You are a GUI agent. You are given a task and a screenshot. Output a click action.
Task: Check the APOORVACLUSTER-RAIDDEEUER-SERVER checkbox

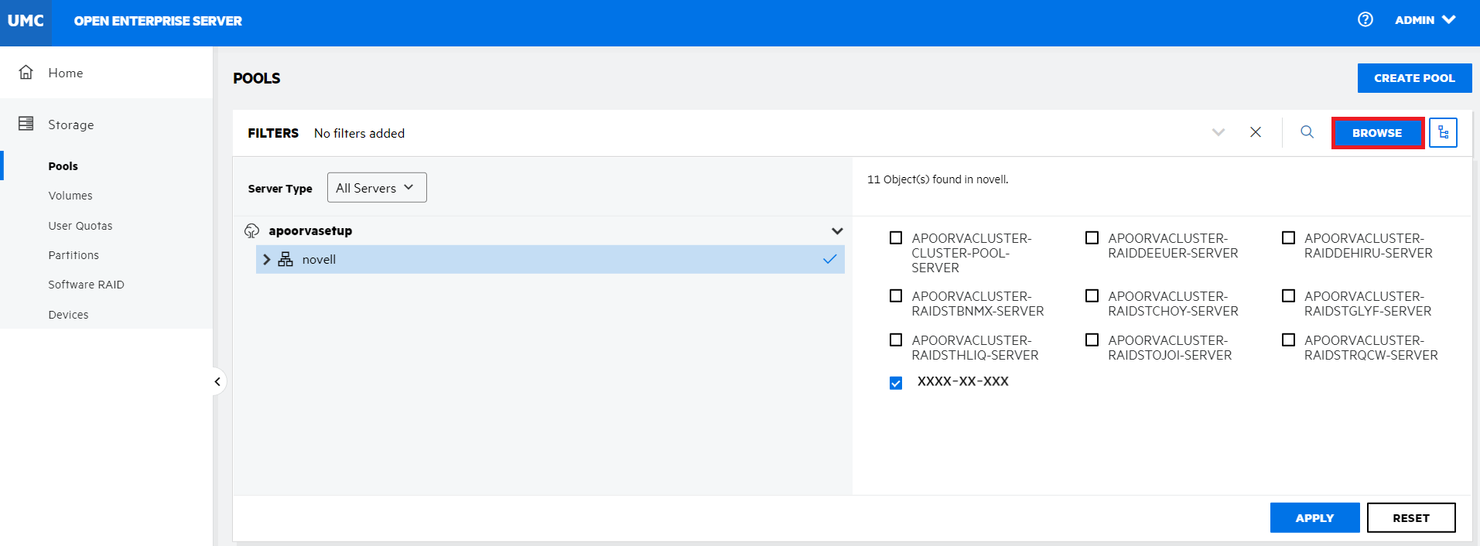1092,238
